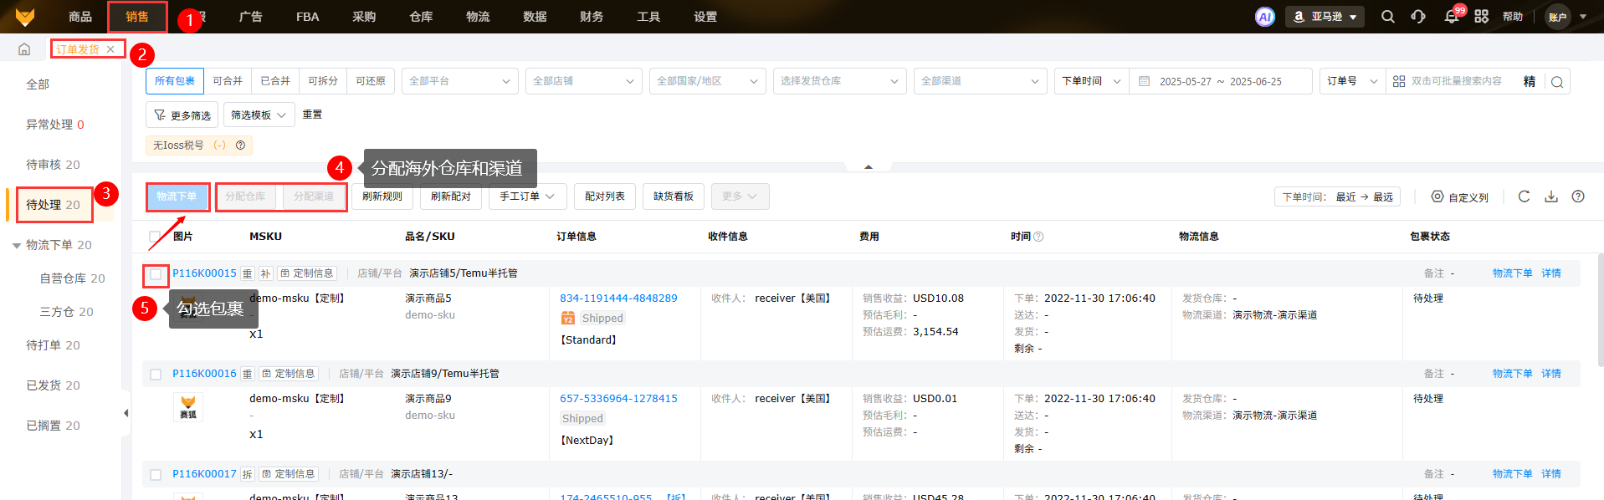Open order link 834-1191444-4848289
Viewport: 1604px width, 500px height.
click(618, 298)
